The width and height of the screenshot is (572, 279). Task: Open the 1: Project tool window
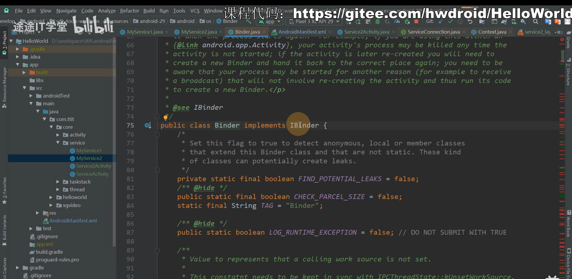(x=4, y=43)
